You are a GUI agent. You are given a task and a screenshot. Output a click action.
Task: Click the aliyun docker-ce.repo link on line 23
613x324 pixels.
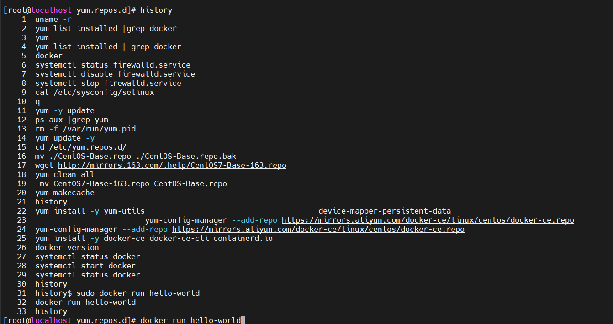(428, 220)
